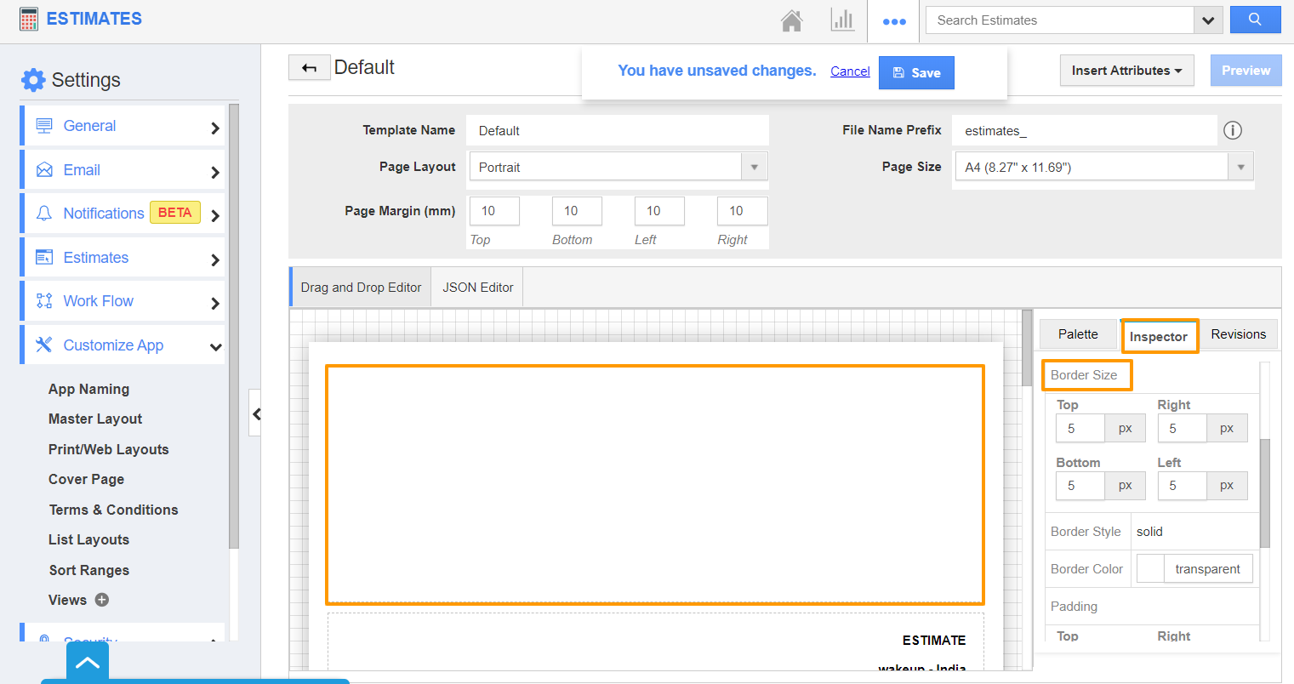Open the Revisions tab
The height and width of the screenshot is (684, 1294).
tap(1238, 334)
